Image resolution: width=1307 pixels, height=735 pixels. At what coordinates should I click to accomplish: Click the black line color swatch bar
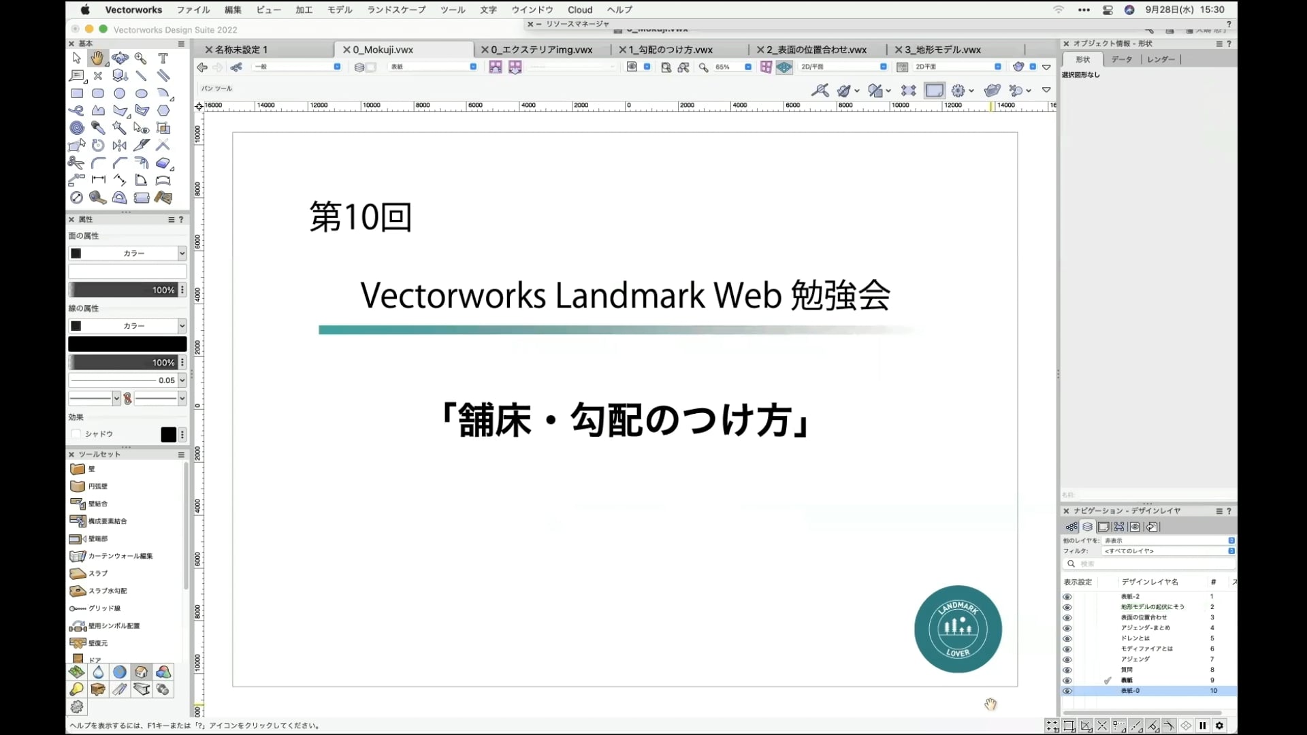pyautogui.click(x=127, y=344)
